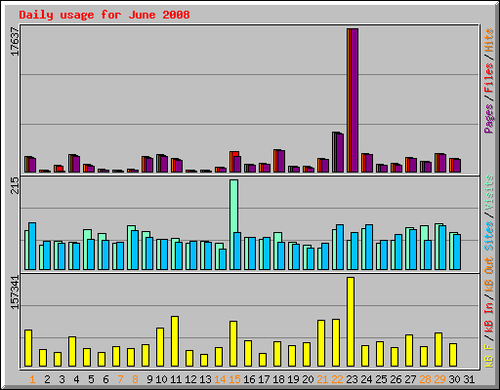Click day 27 on the date axis
This screenshot has height=390, width=500.
(x=410, y=379)
